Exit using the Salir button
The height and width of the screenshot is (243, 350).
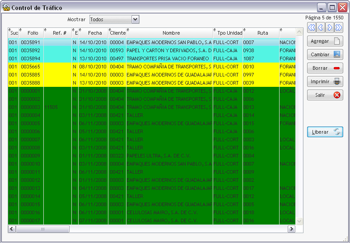pos(325,95)
